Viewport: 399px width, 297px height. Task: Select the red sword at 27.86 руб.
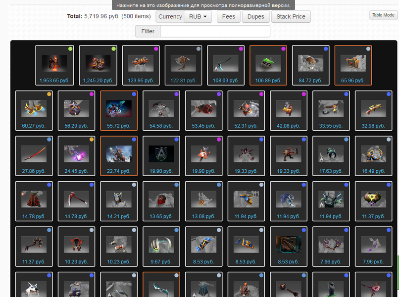[x=34, y=156]
